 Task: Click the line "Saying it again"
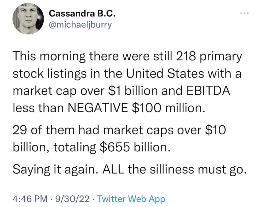[x=129, y=168]
